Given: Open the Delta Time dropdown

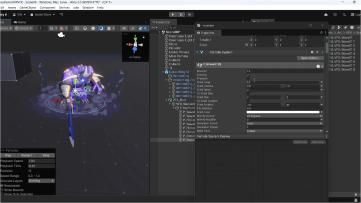Looking at the screenshot, I should 284,131.
